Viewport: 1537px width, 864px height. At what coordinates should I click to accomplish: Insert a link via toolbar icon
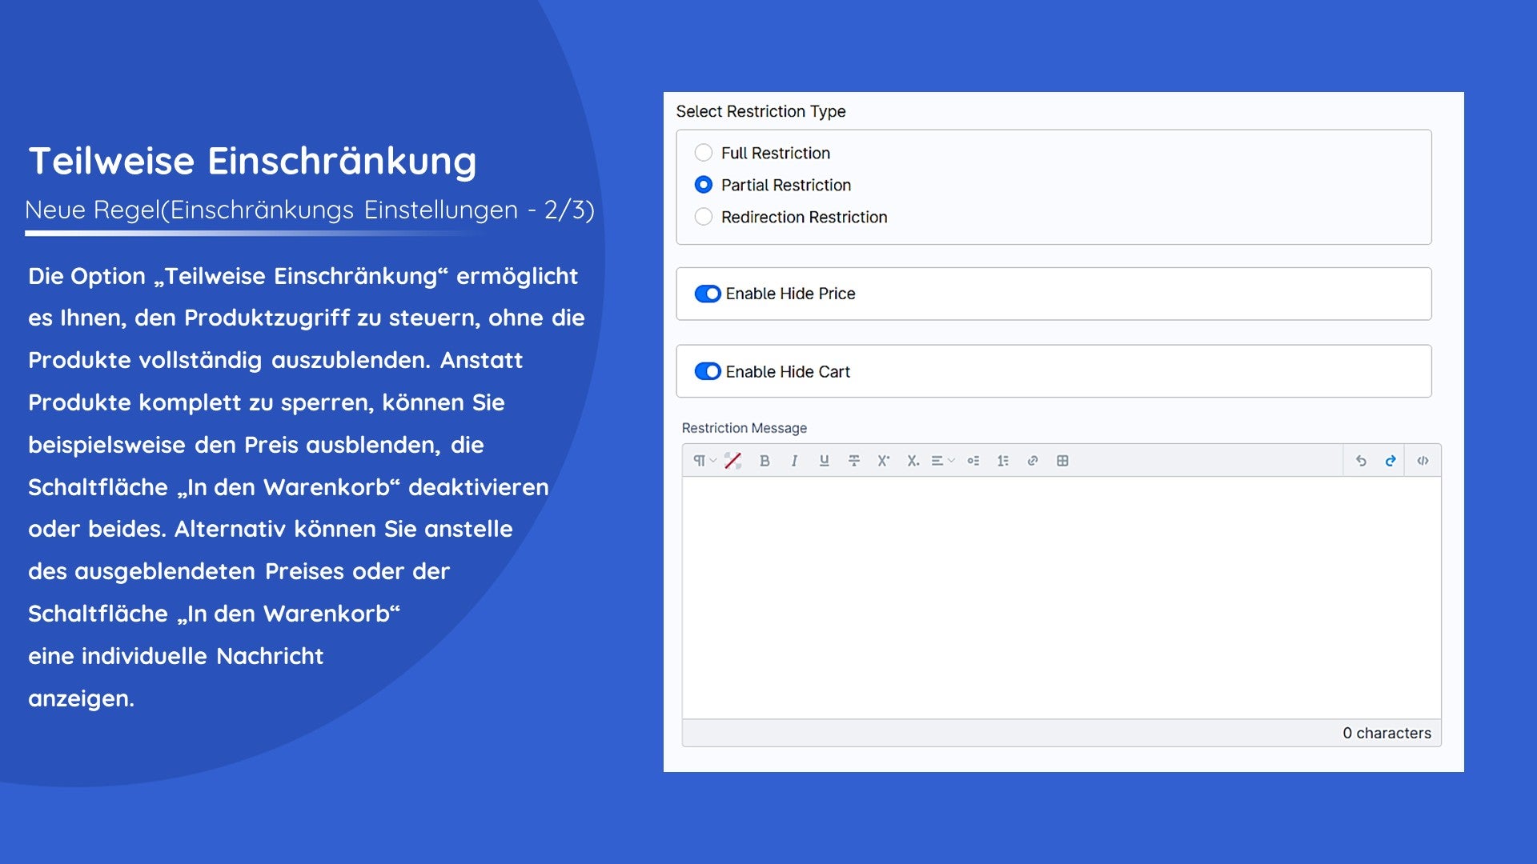[1033, 461]
